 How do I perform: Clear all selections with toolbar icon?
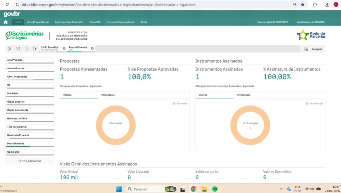pyautogui.click(x=35, y=49)
